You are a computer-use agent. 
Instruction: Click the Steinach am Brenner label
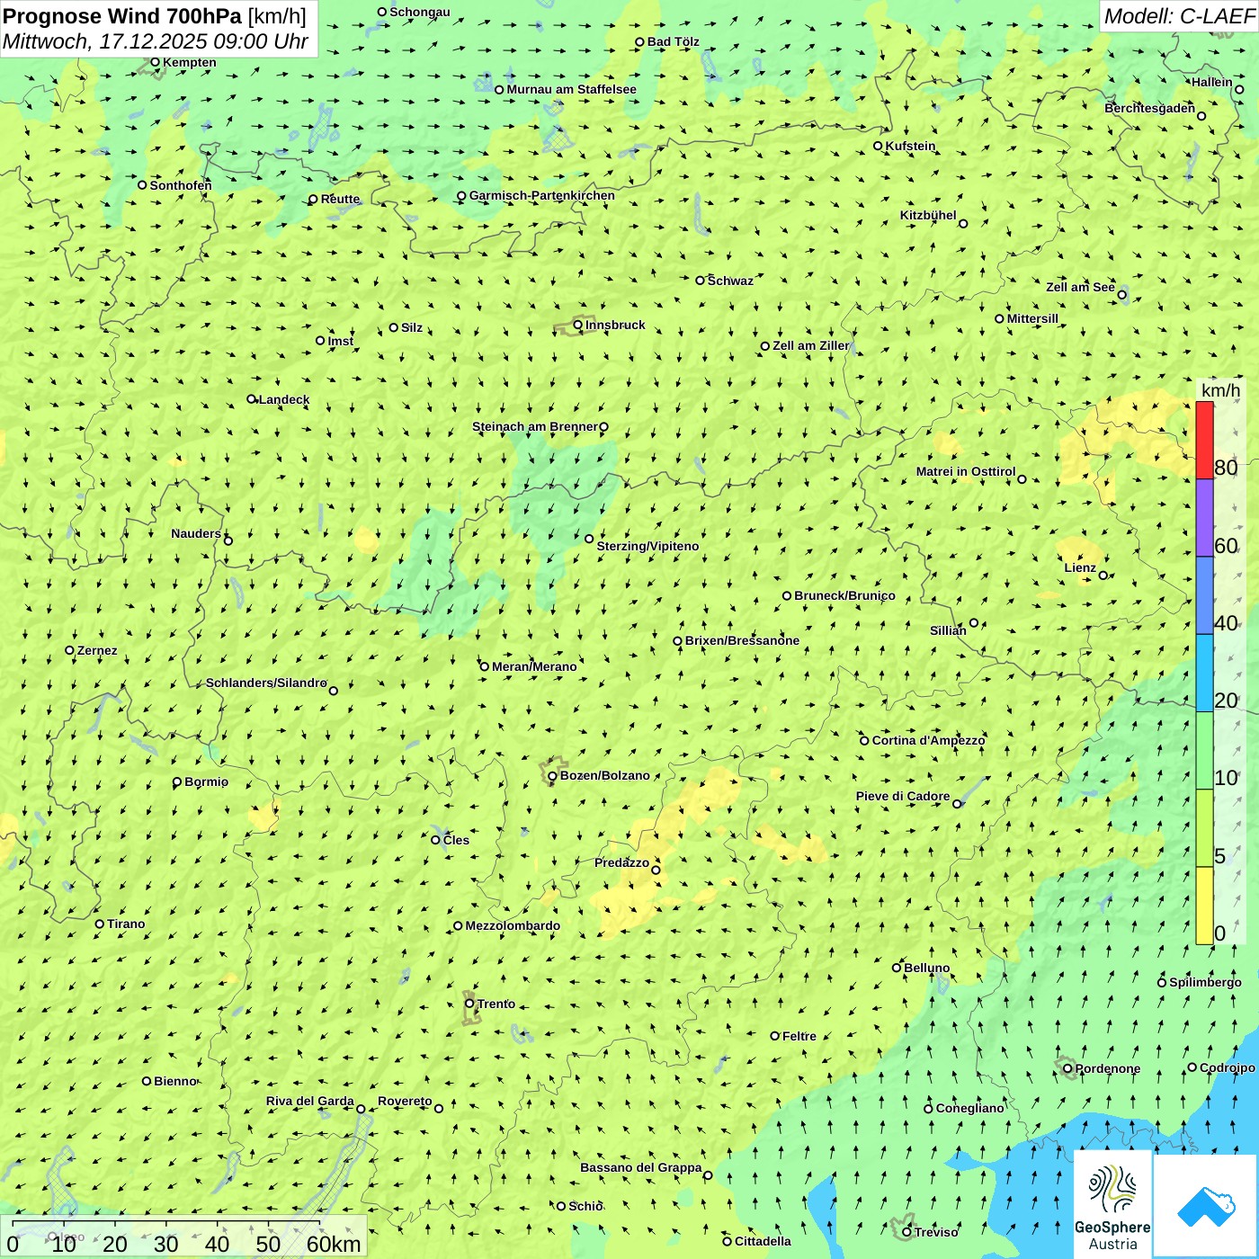[x=534, y=426]
